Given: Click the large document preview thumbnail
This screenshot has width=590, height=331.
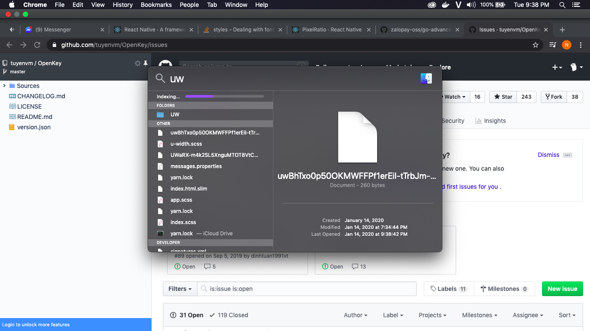Looking at the screenshot, I should click(358, 137).
